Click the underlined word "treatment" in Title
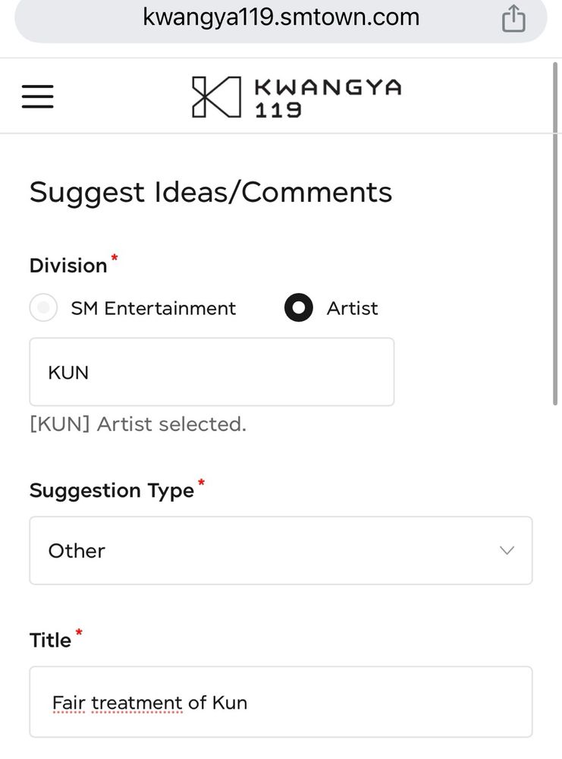 tap(137, 702)
